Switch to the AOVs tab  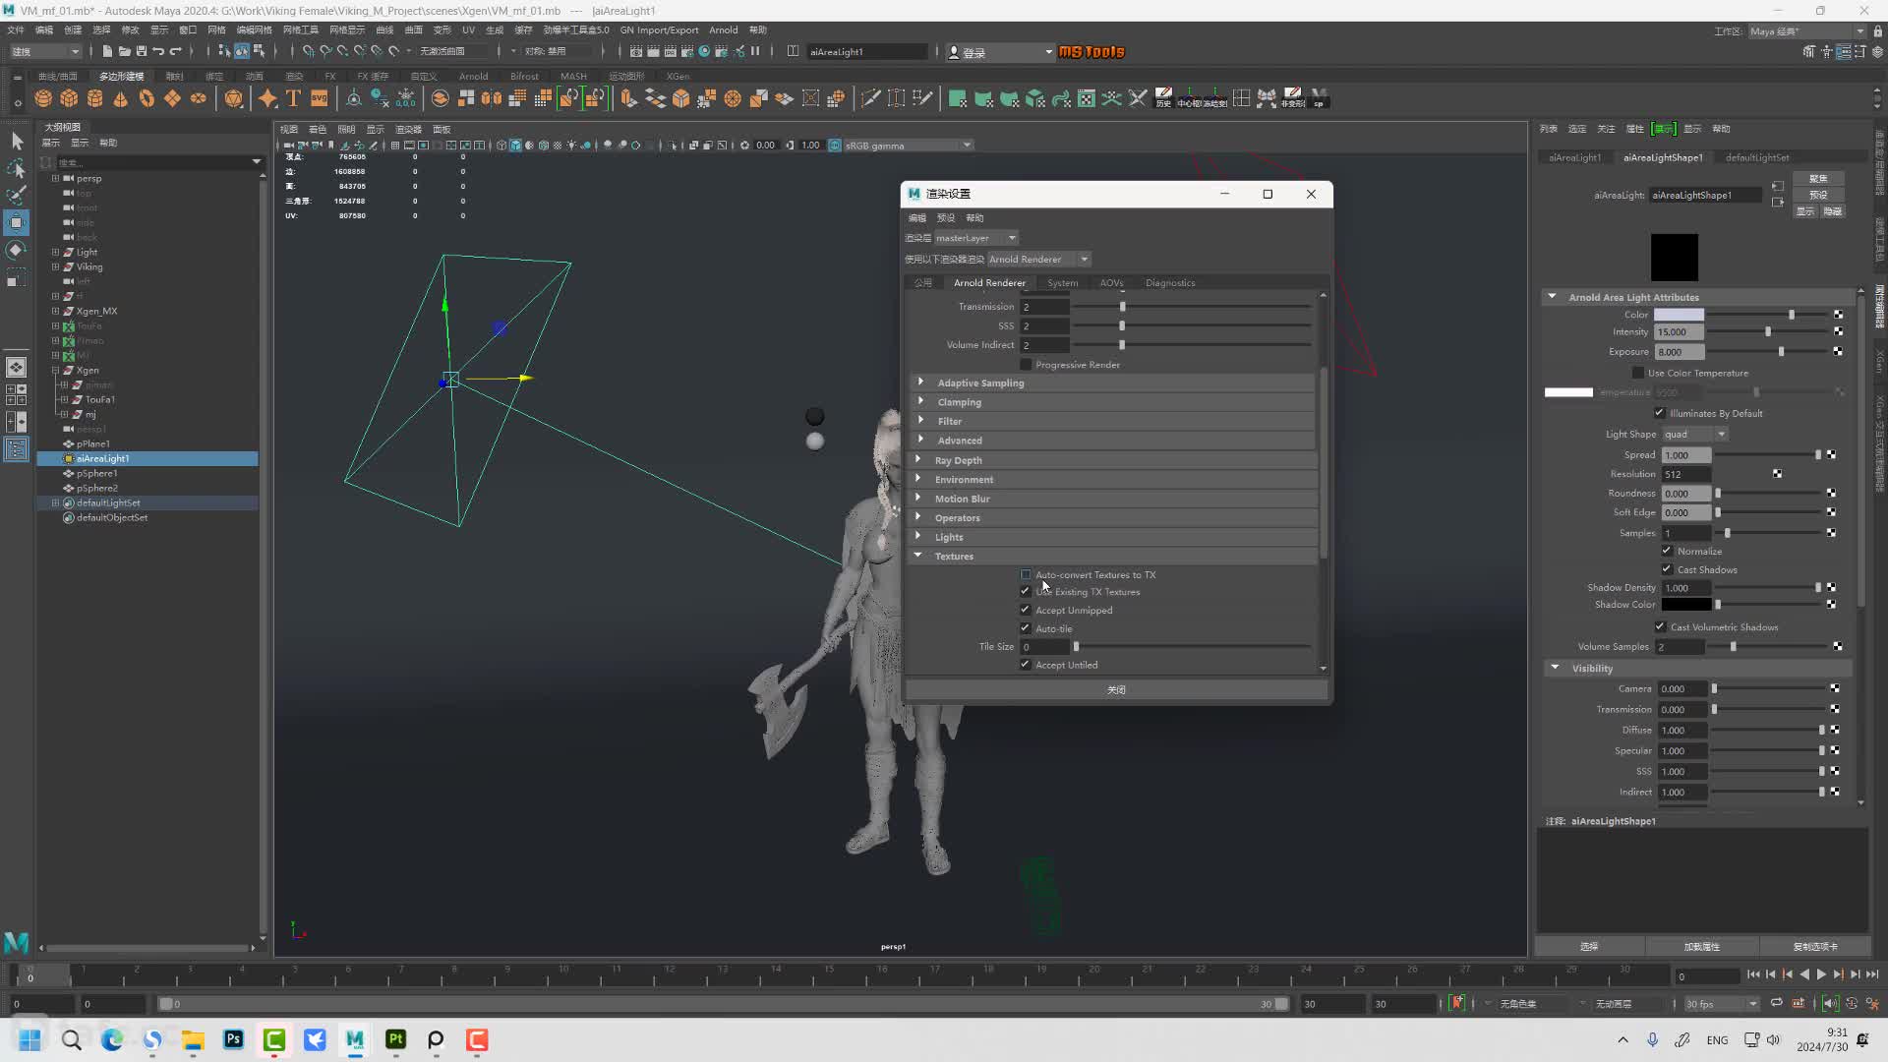1111,283
